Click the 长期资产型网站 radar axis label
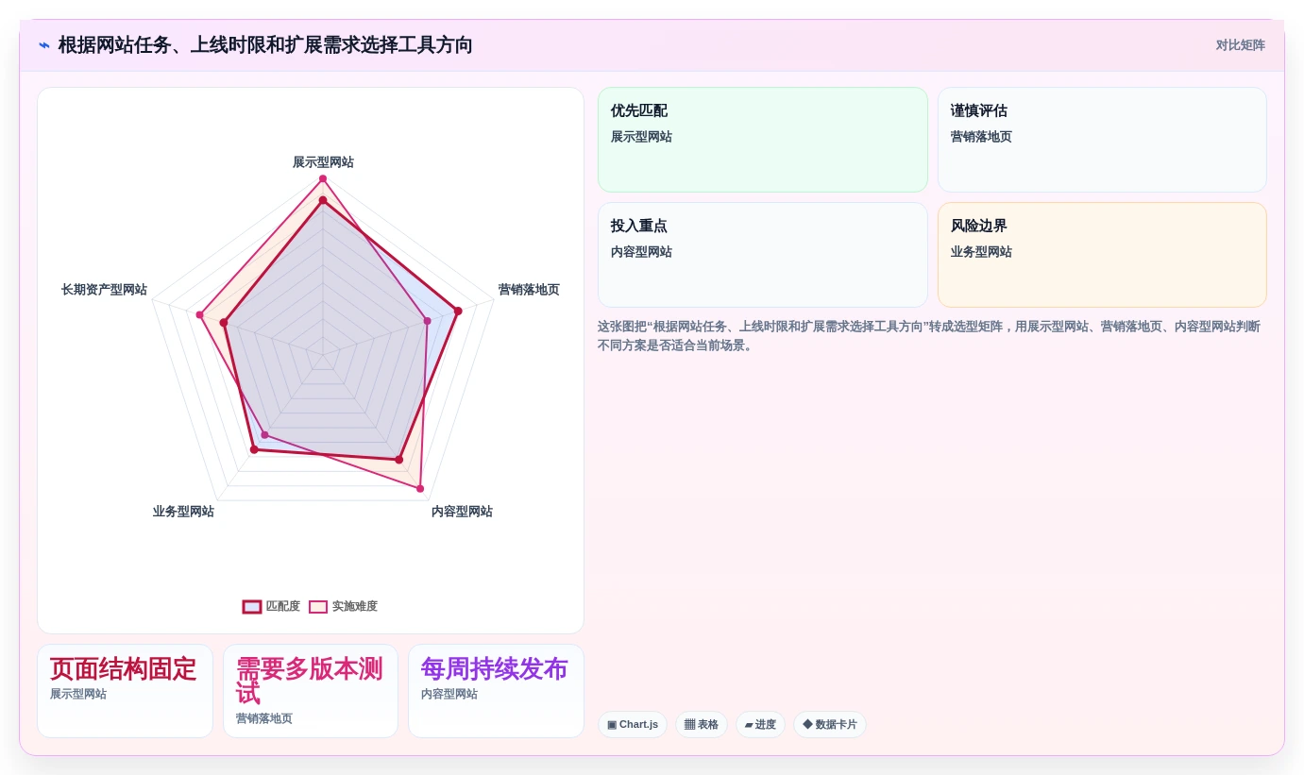 104,290
